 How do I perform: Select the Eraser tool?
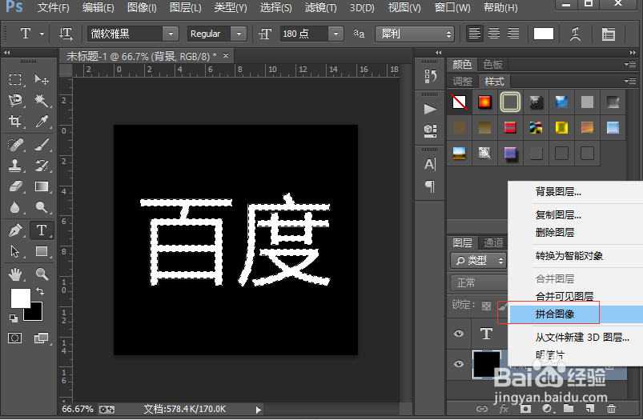click(15, 186)
